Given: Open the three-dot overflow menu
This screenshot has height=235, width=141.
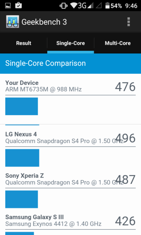Looking at the screenshot, I should (x=128, y=22).
